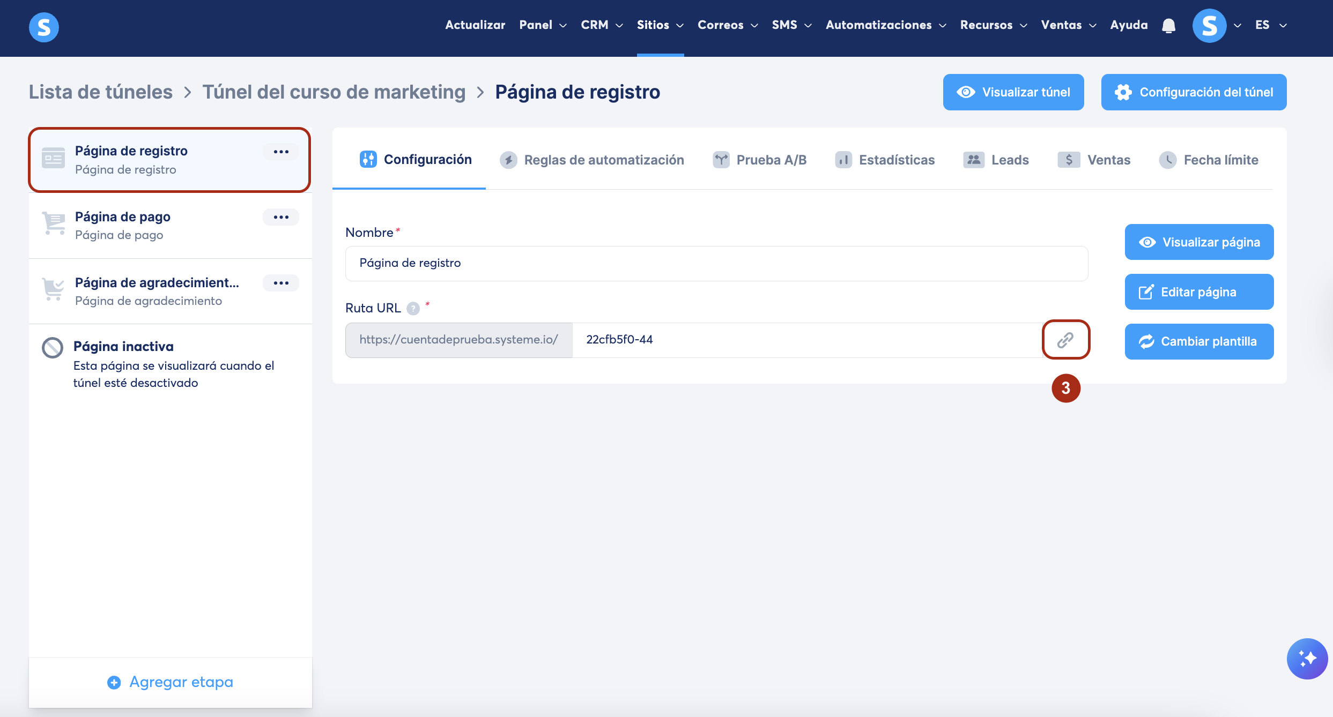Image resolution: width=1333 pixels, height=717 pixels.
Task: Open options menu for Página de registro
Action: 281,152
